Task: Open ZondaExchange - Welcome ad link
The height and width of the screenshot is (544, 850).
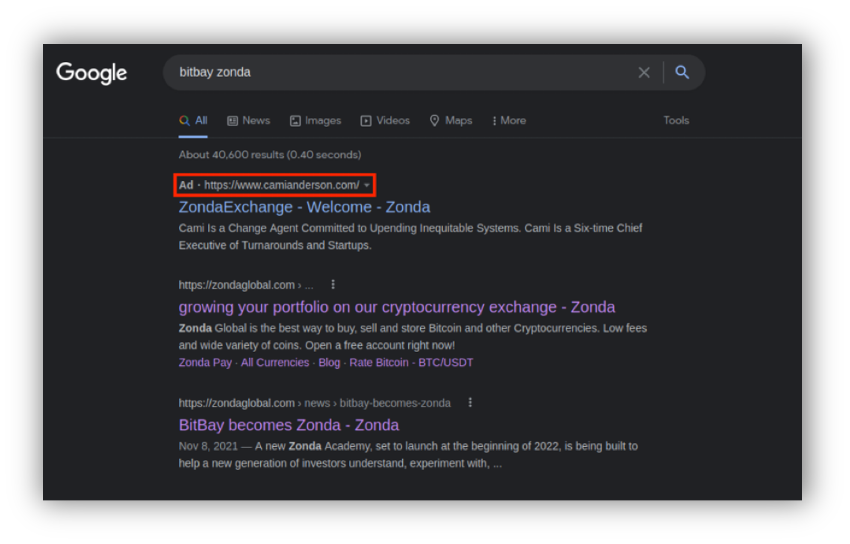Action: (x=304, y=207)
